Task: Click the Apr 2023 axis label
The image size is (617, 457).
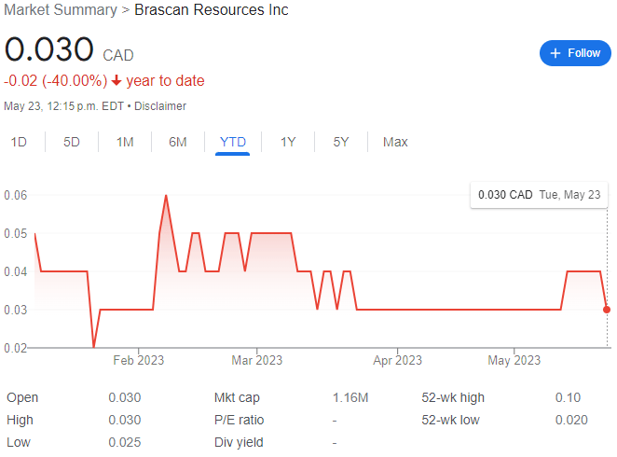Action: point(397,360)
